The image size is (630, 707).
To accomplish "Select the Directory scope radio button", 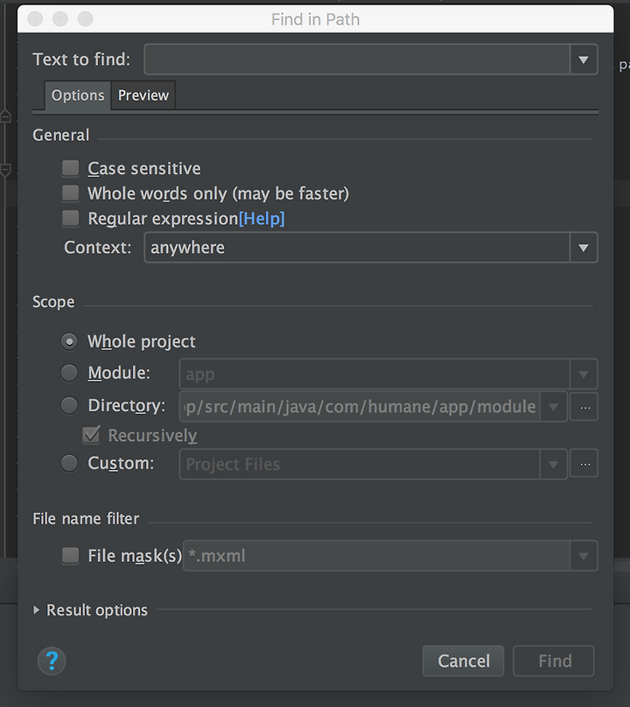I will pos(70,406).
